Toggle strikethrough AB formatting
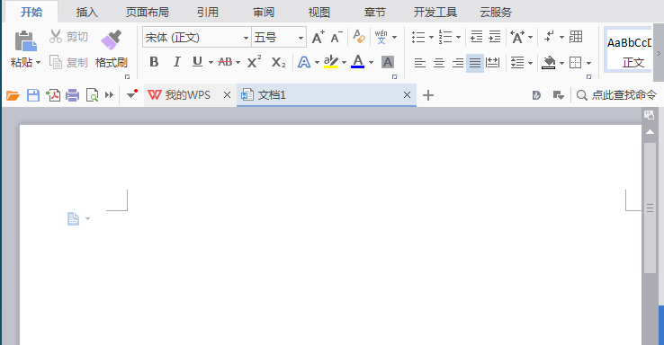 tap(225, 63)
